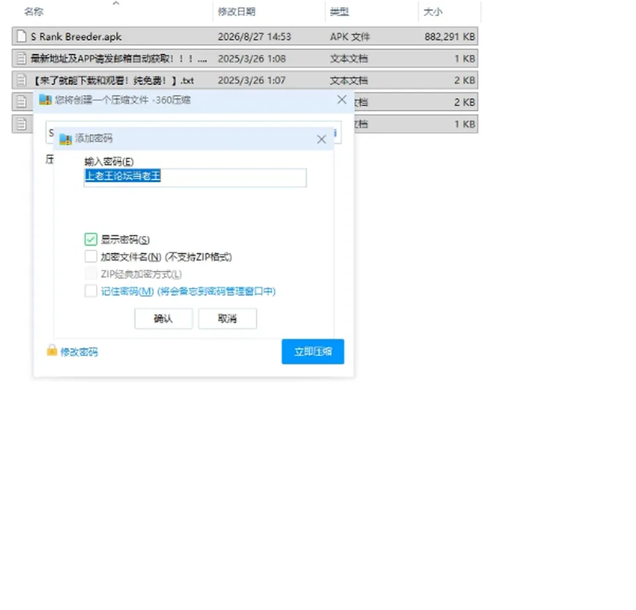Close the 添加密码 dialog
Viewport: 636px width, 610px height.
321,139
